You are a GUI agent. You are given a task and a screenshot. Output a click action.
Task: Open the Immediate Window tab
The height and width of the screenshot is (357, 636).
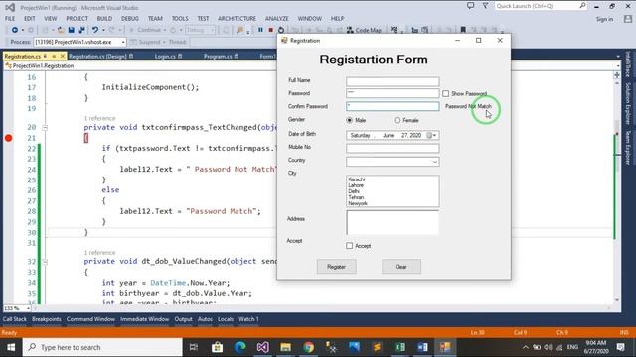coord(144,319)
